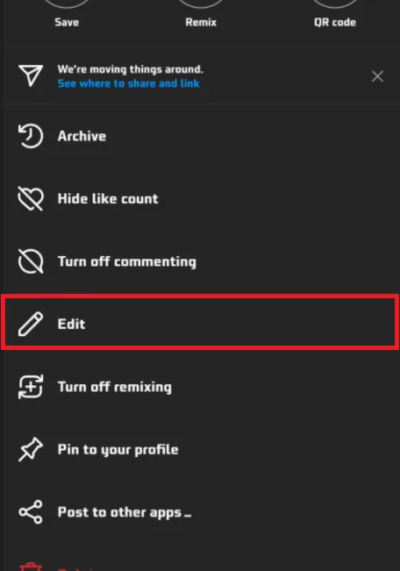Image resolution: width=400 pixels, height=571 pixels.
Task: Choose Turn off commenting option
Action: click(200, 261)
